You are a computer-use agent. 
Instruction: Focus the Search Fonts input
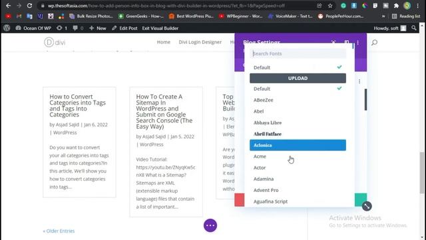coord(298,53)
